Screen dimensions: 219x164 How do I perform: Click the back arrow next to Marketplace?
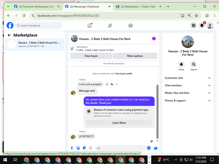click(x=9, y=35)
